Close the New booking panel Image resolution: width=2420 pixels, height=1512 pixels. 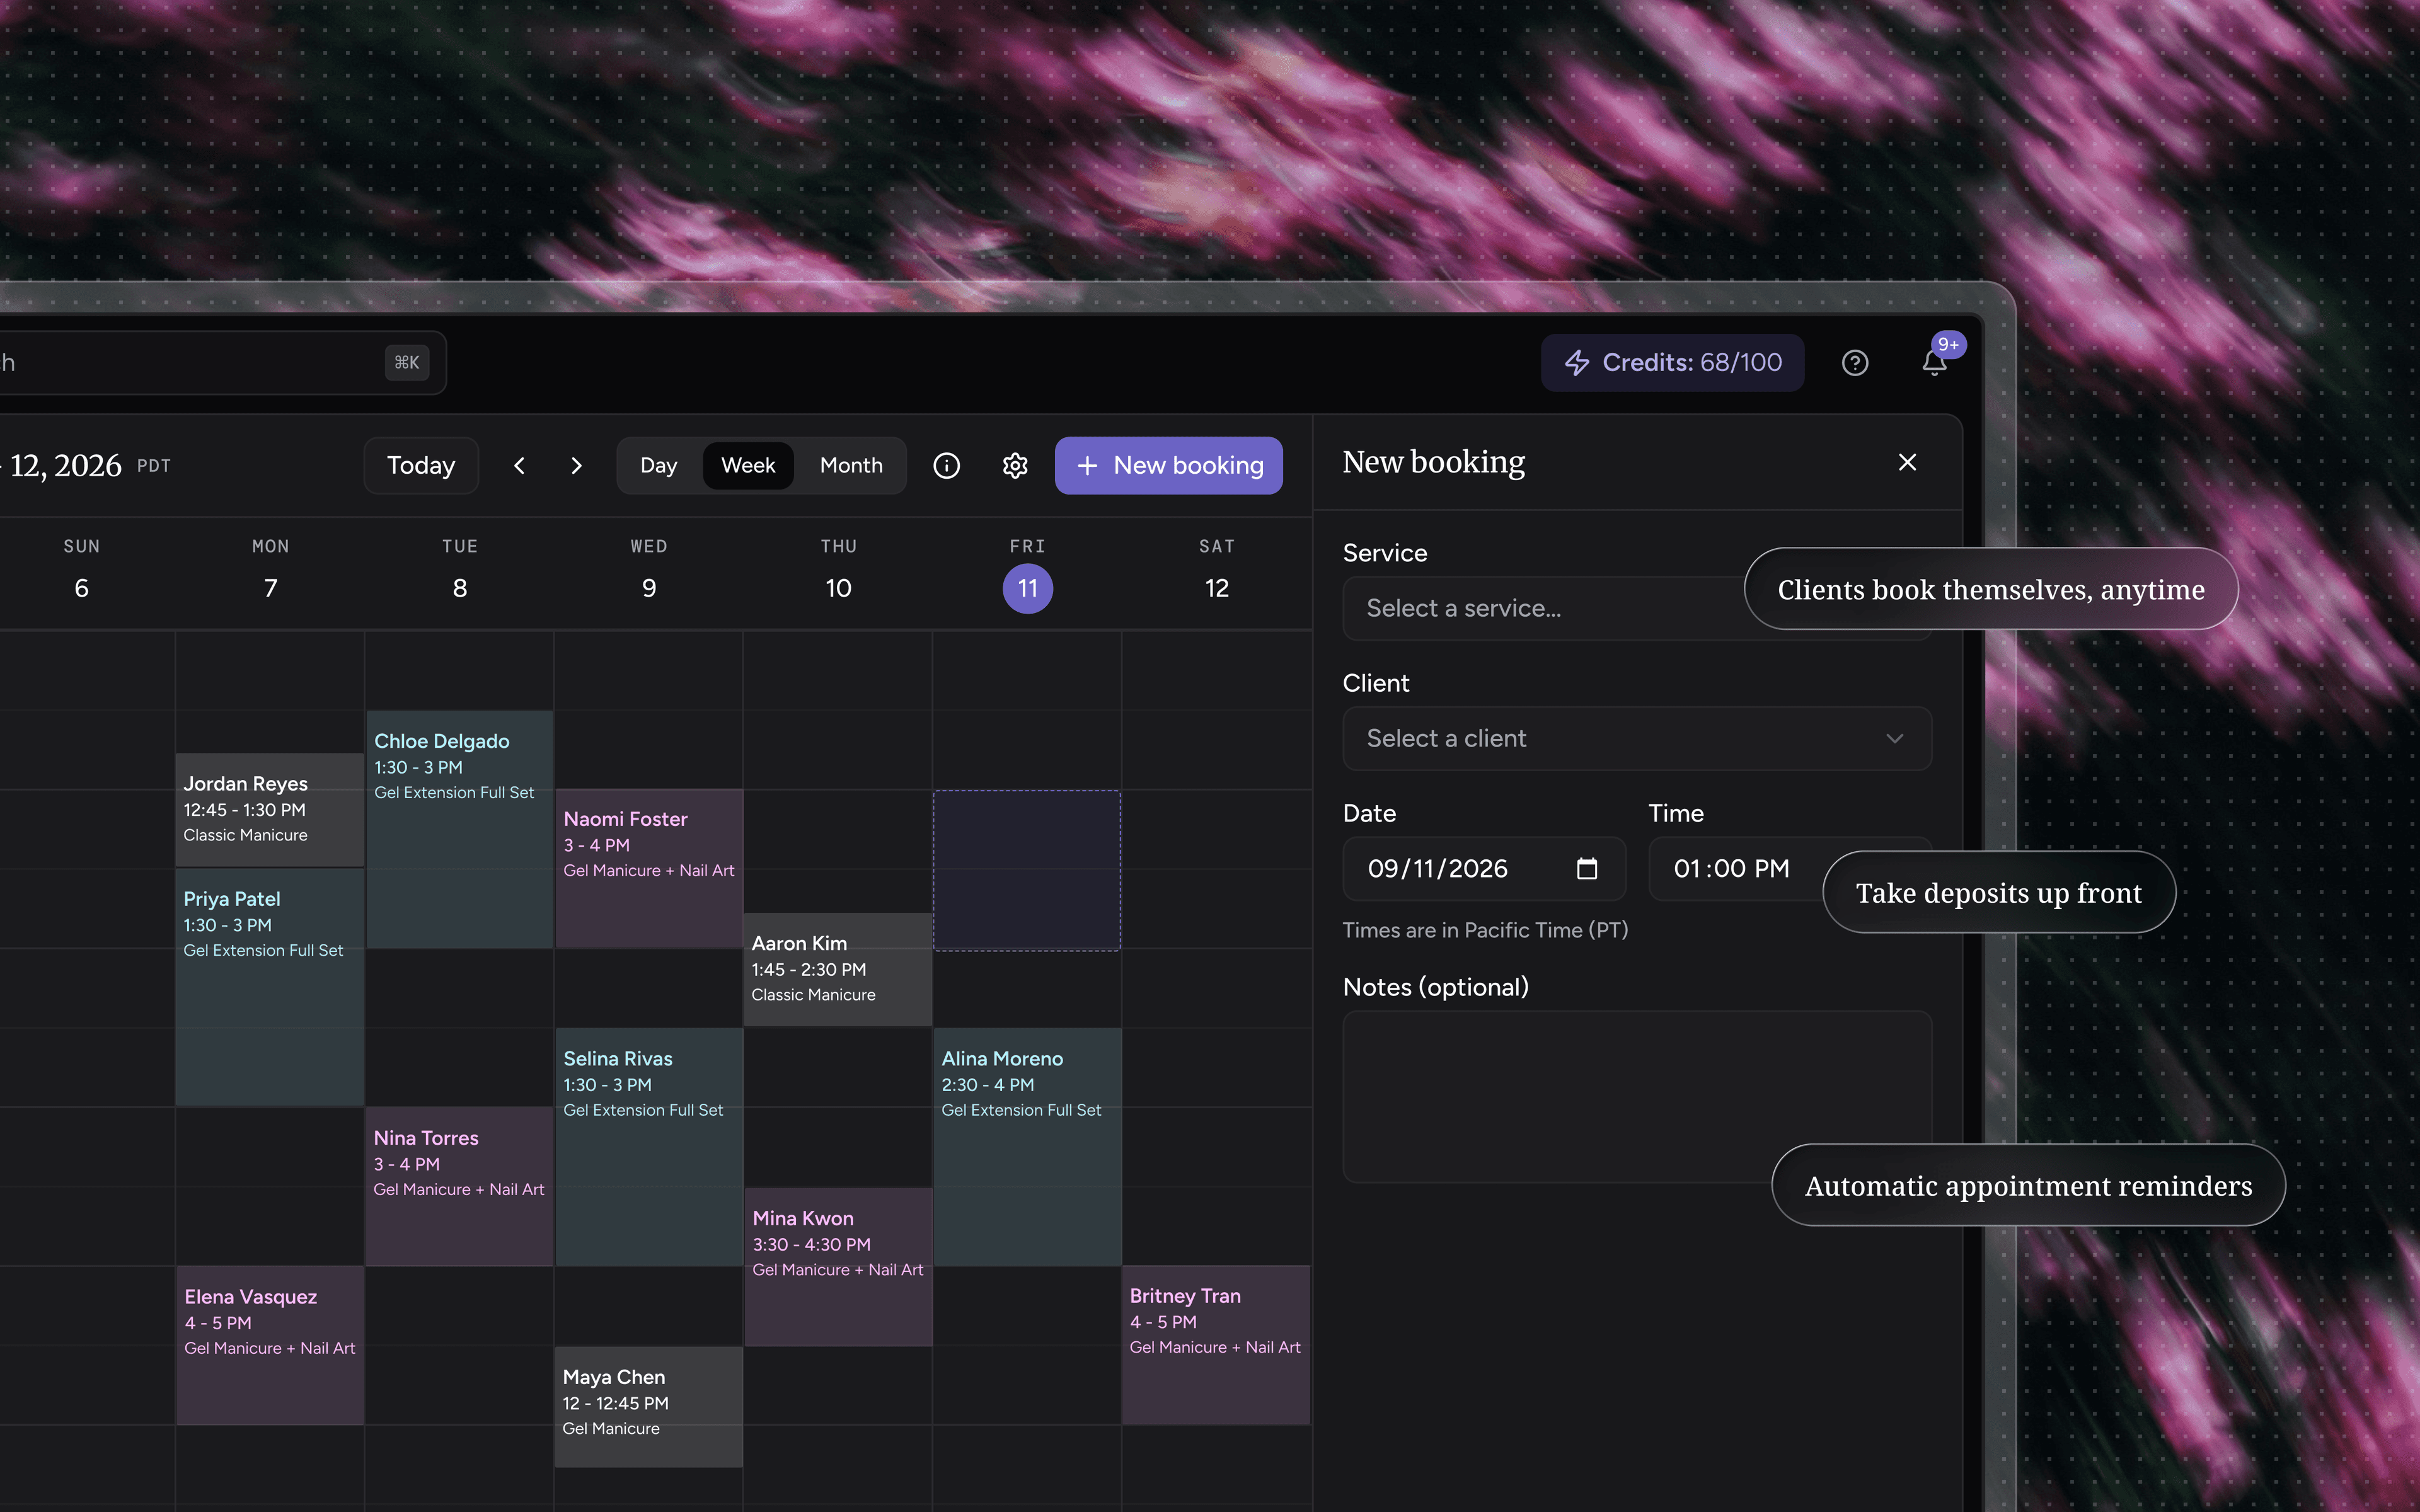[x=1907, y=462]
